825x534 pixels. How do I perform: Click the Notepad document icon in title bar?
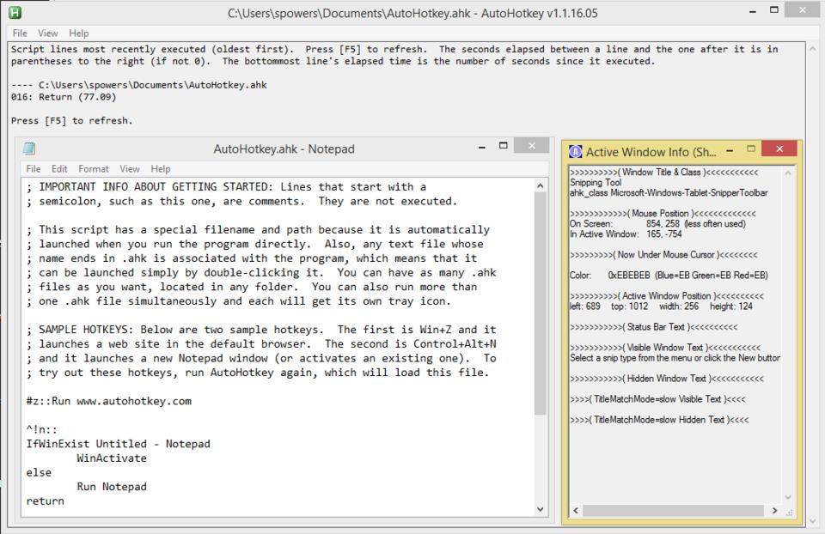coord(29,149)
